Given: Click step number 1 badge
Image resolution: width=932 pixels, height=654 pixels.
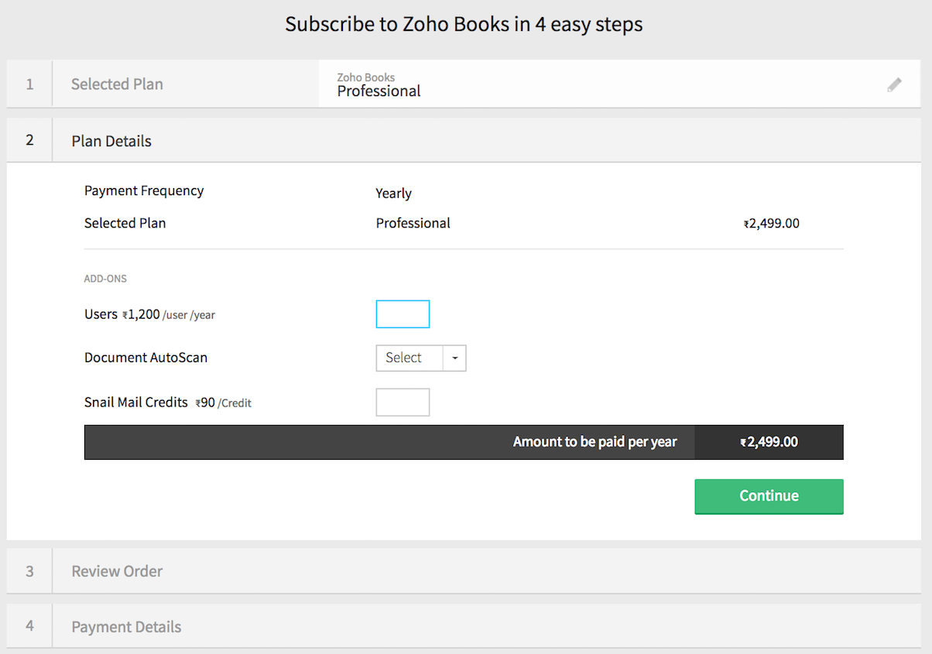Looking at the screenshot, I should click(x=29, y=84).
